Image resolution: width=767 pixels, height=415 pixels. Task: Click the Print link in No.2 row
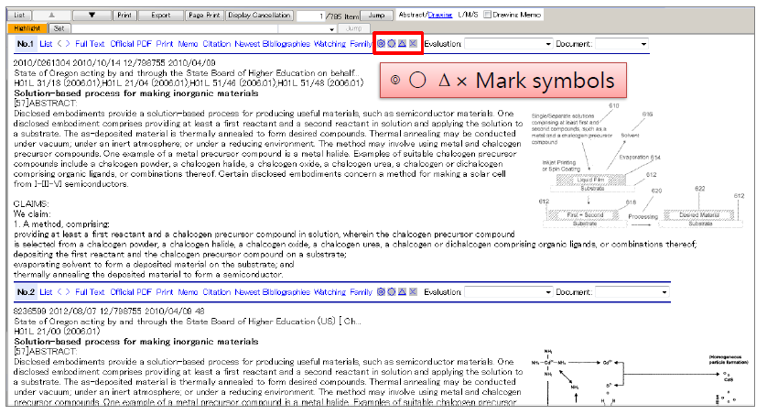165,291
